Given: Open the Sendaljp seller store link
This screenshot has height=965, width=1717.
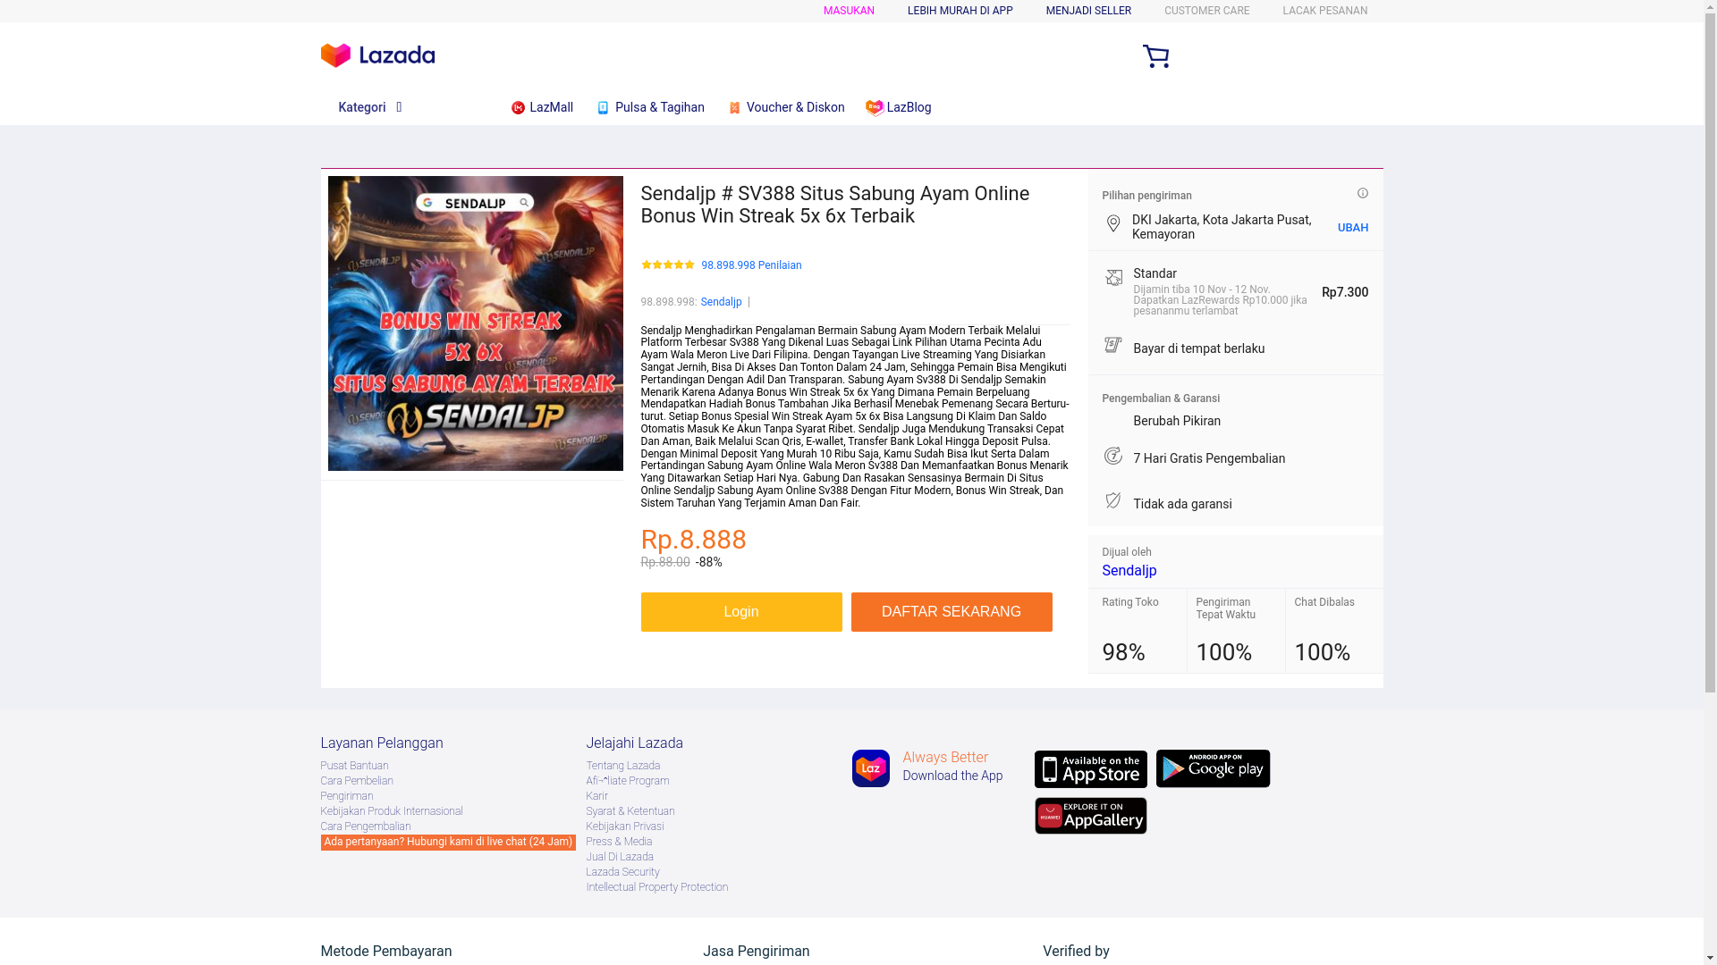Looking at the screenshot, I should tap(1129, 570).
